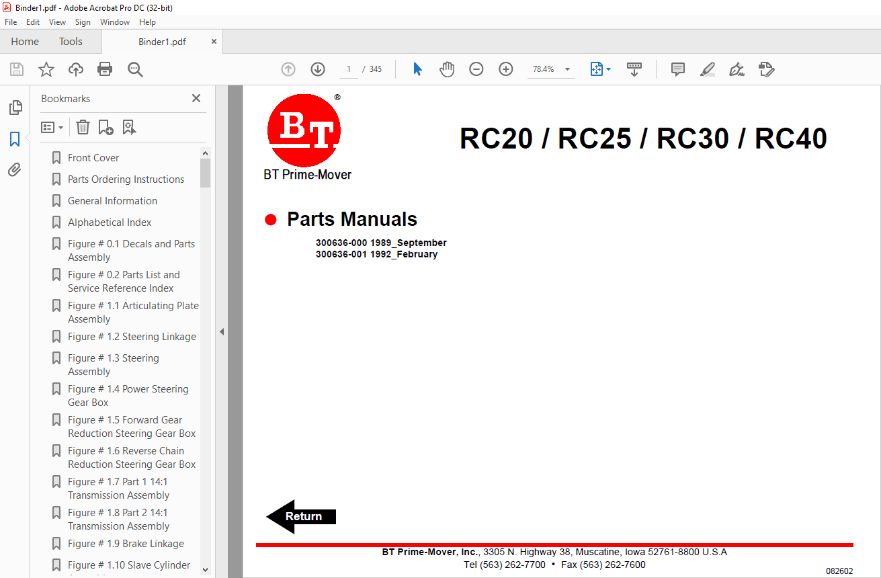Toggle the bookmarks panel icon
Screen dimensions: 881x578
tap(15, 139)
